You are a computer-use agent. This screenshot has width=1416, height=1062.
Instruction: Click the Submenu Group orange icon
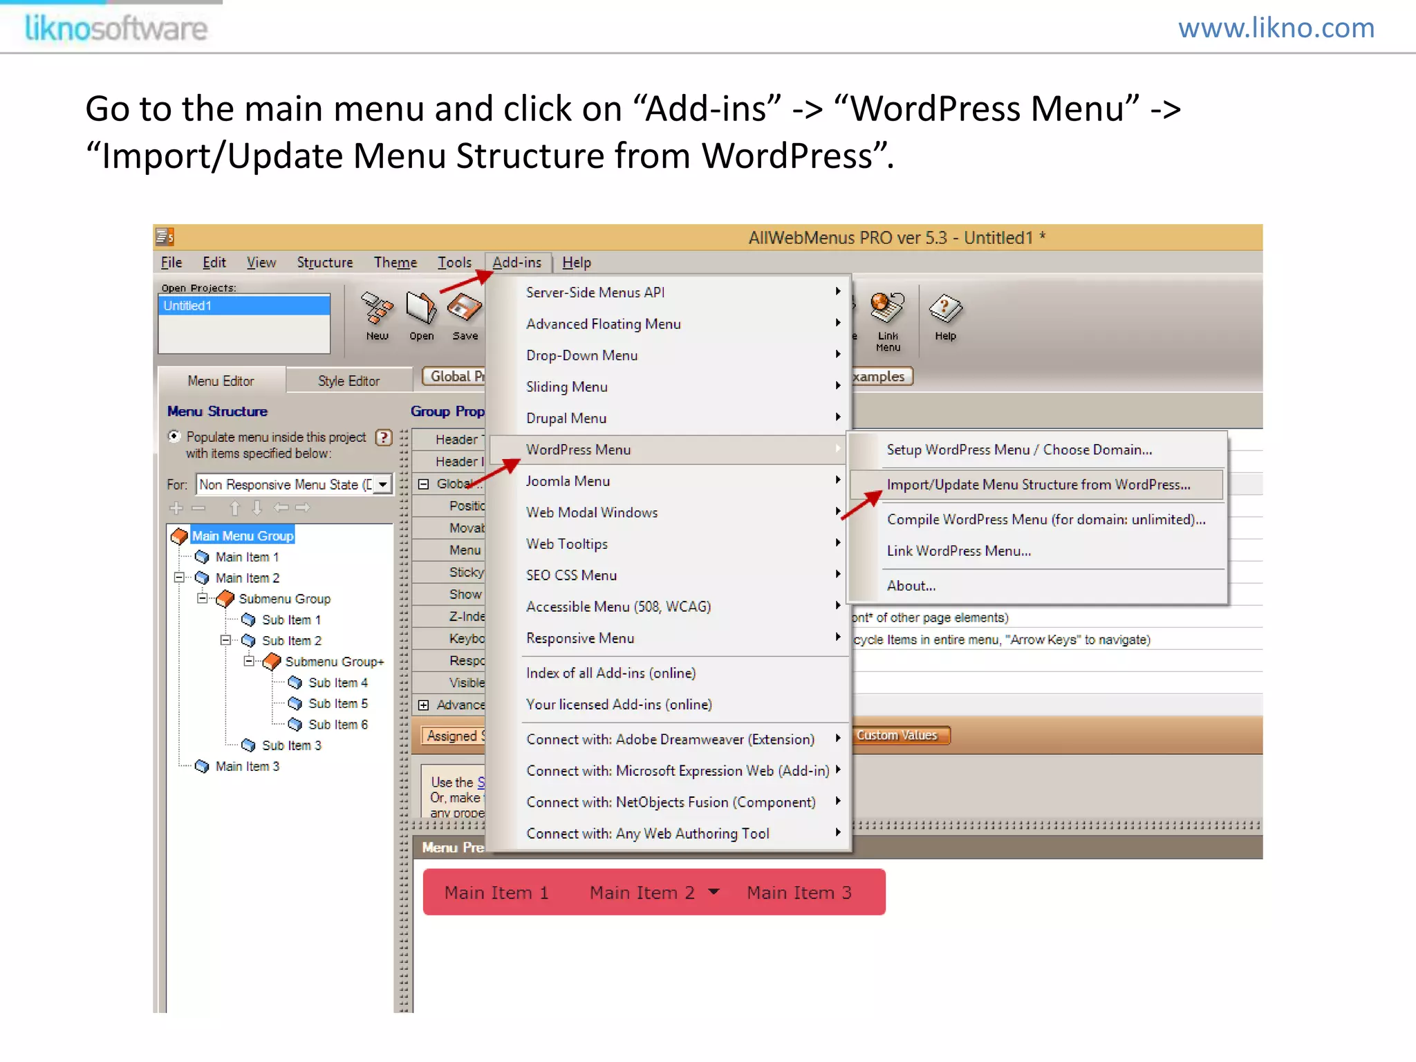point(225,599)
